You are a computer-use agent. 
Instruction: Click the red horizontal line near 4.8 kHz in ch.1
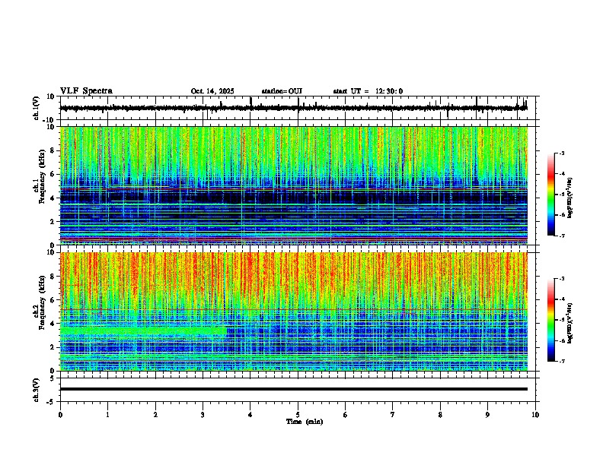click(x=294, y=188)
